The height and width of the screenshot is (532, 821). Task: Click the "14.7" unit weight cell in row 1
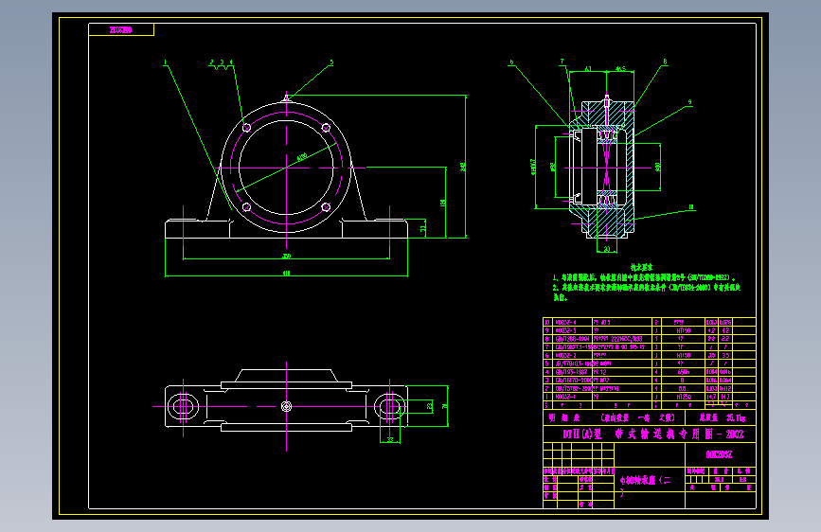711,397
